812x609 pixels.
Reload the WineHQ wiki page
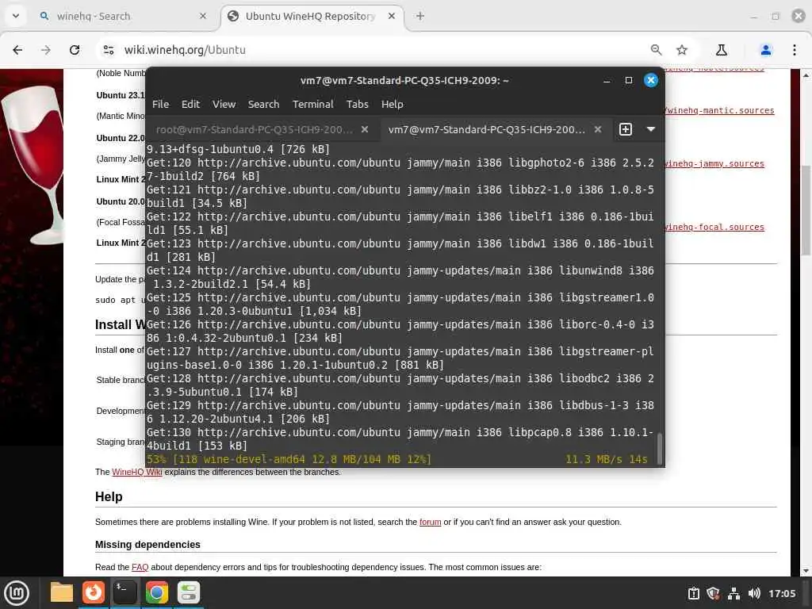tap(75, 50)
